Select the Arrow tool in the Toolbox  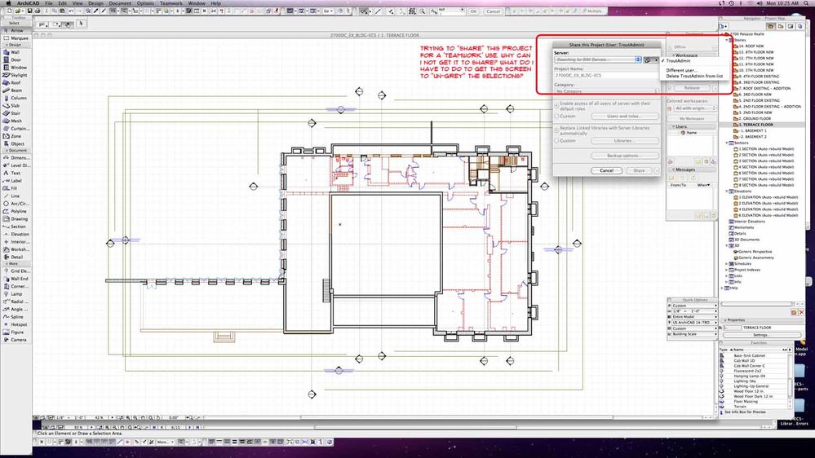click(x=16, y=31)
